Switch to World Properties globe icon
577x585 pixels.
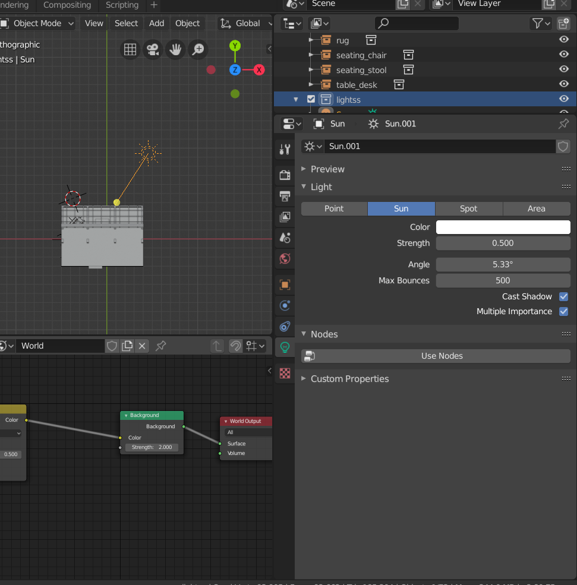tap(285, 259)
